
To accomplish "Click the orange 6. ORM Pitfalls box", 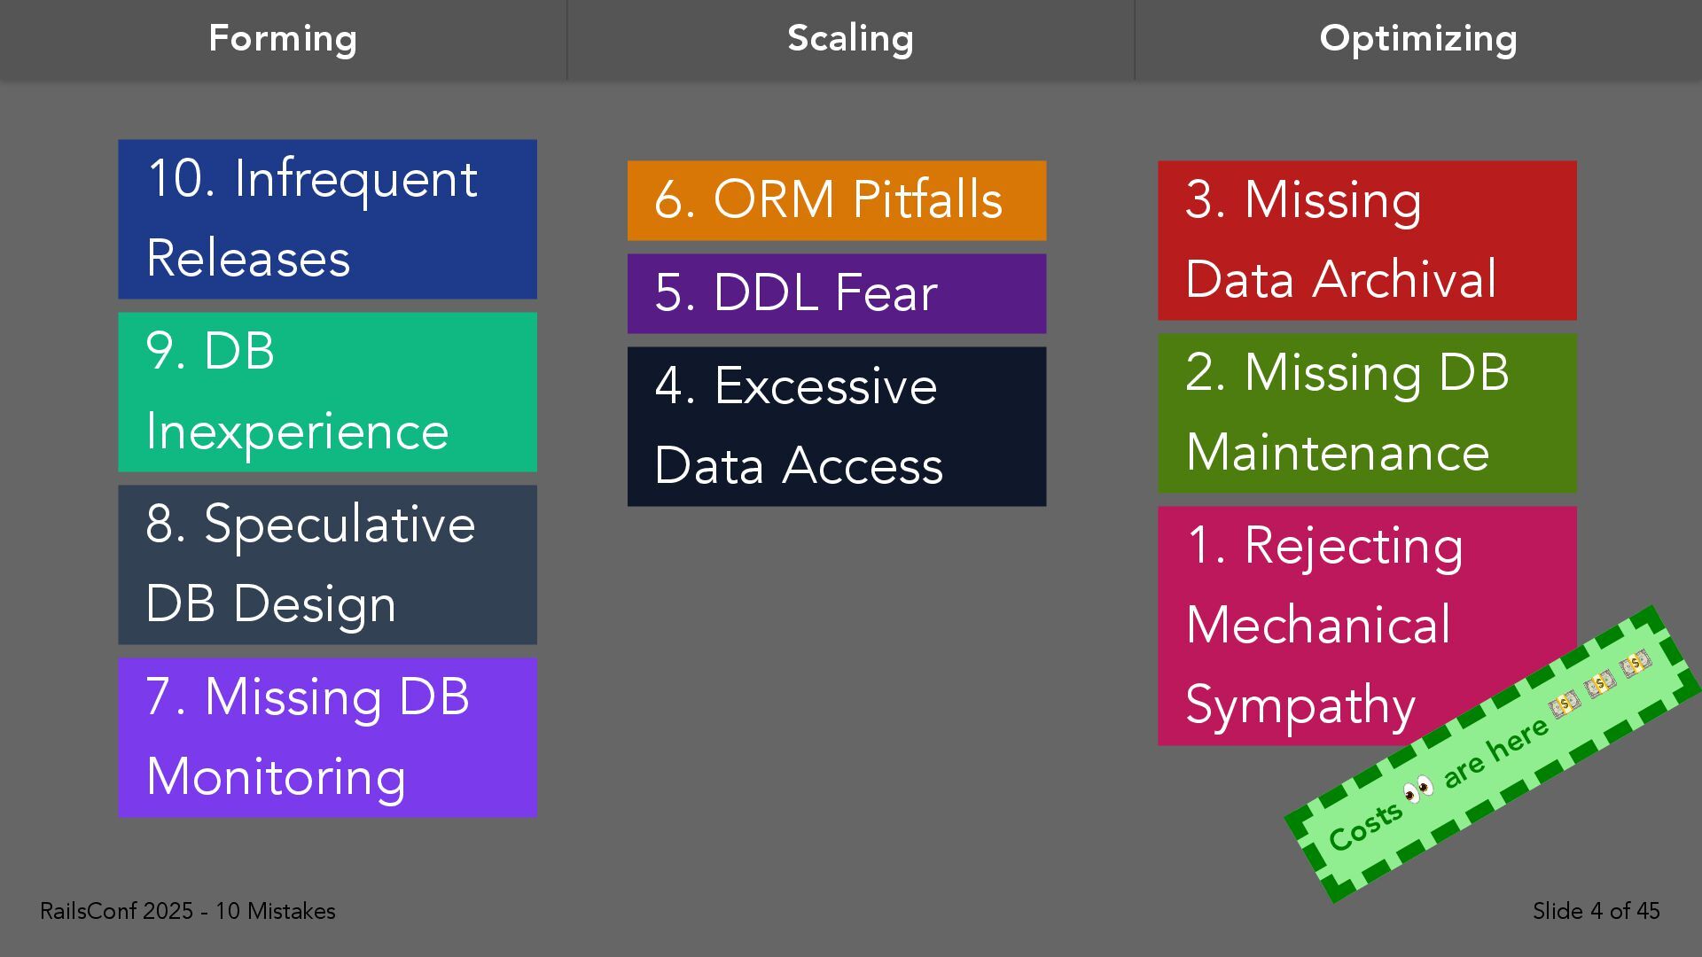I will [x=837, y=200].
